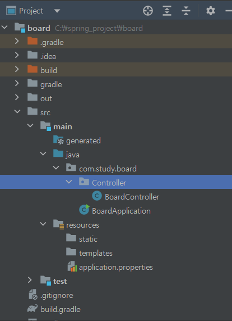Click the .gitignore file icon
Screen dimensions: 232x321
(x=33, y=295)
